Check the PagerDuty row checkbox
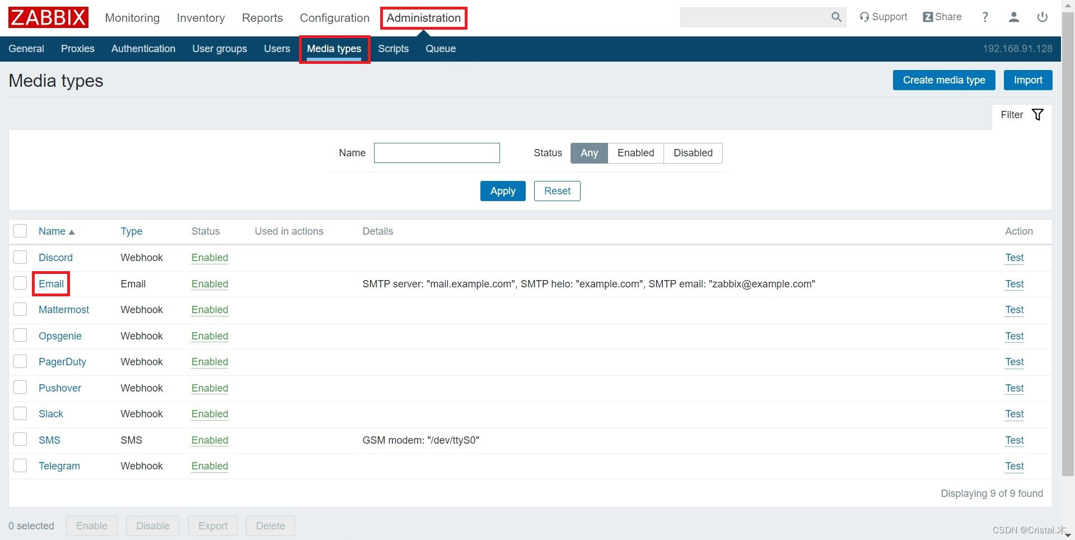The image size is (1075, 540). (20, 361)
